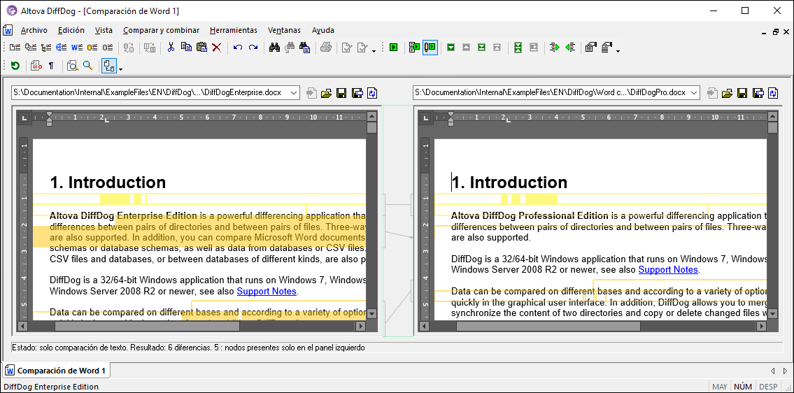Click down arrow of left pane vertical scrollbar
The image size is (794, 393).
[x=372, y=314]
